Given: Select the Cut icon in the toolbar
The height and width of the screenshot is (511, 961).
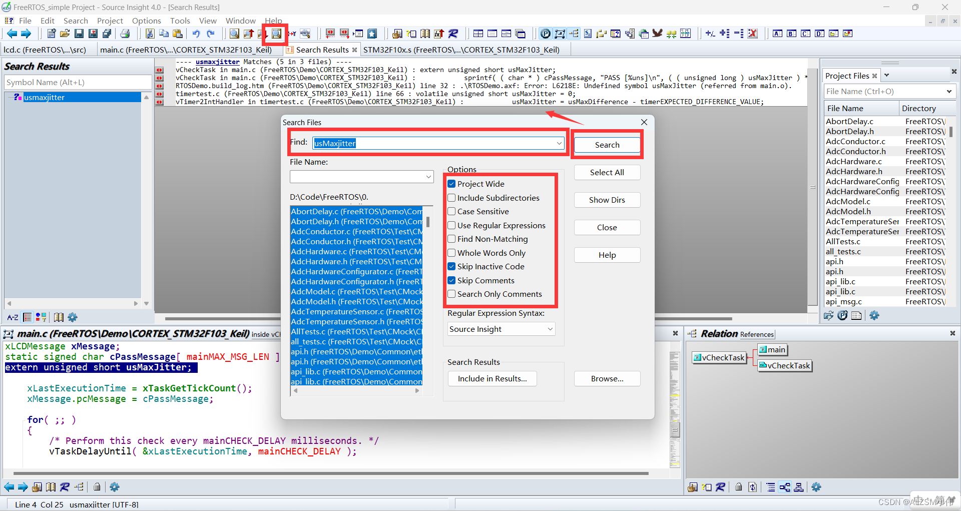Looking at the screenshot, I should point(150,34).
